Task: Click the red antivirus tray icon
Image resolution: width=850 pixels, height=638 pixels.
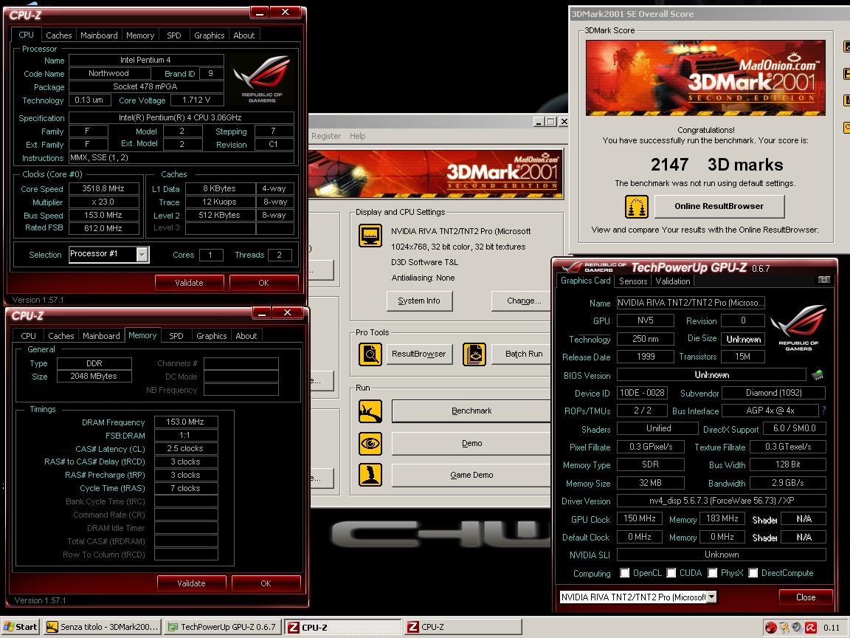Action: (x=811, y=627)
